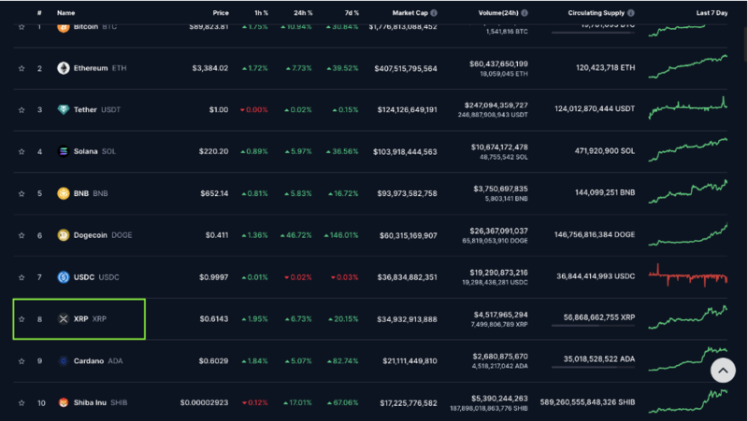Click Shiba Inu price $0.00002923
Screen dimensions: 748x421
(x=204, y=402)
